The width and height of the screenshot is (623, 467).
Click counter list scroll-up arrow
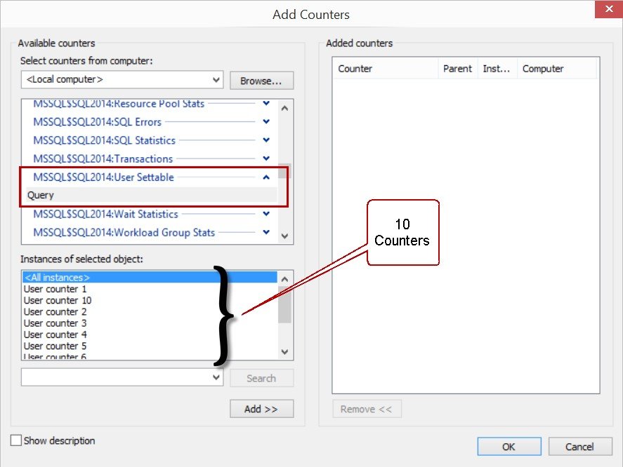pyautogui.click(x=284, y=108)
